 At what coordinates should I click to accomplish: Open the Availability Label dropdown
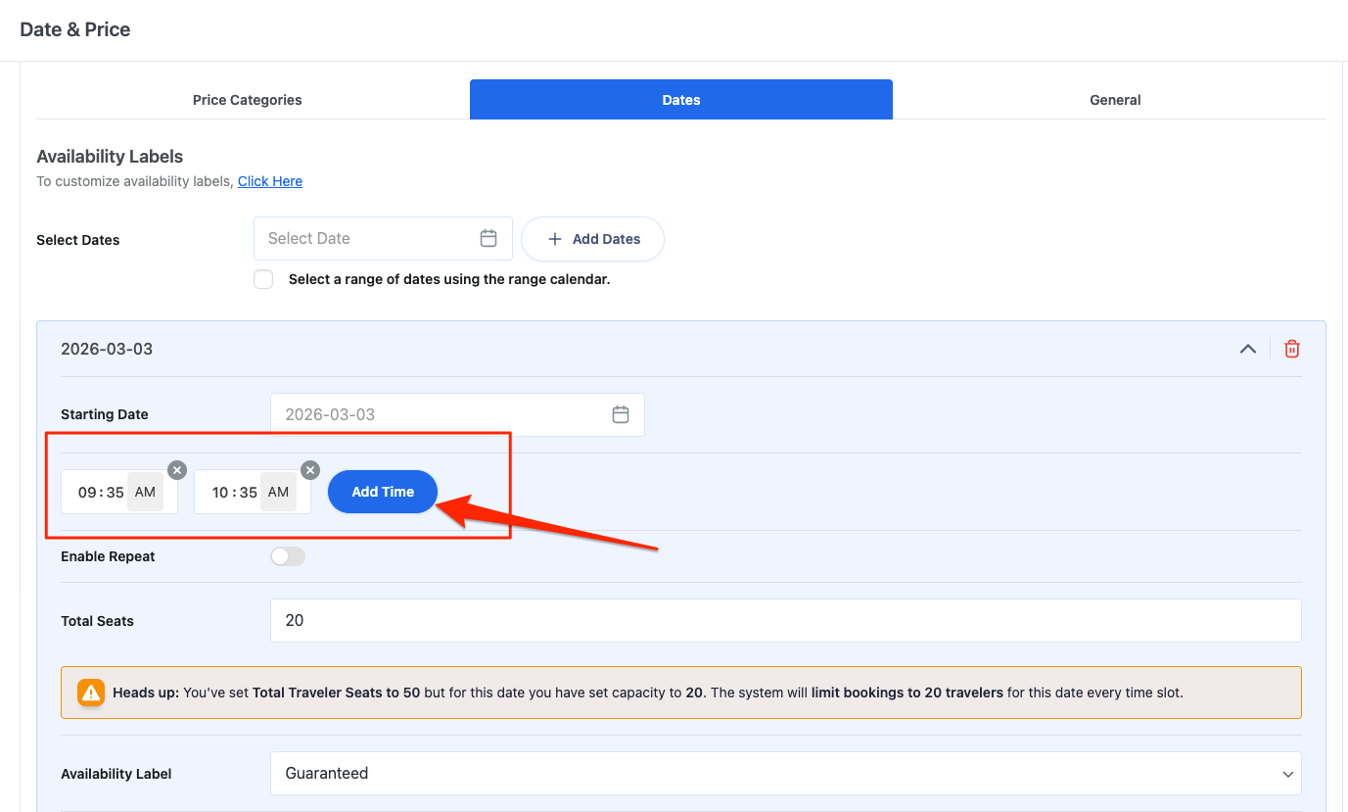[785, 773]
